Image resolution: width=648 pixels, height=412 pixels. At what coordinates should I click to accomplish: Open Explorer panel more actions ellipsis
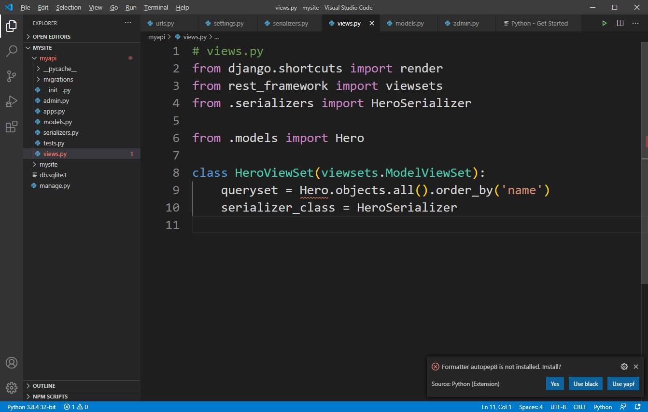click(x=128, y=23)
